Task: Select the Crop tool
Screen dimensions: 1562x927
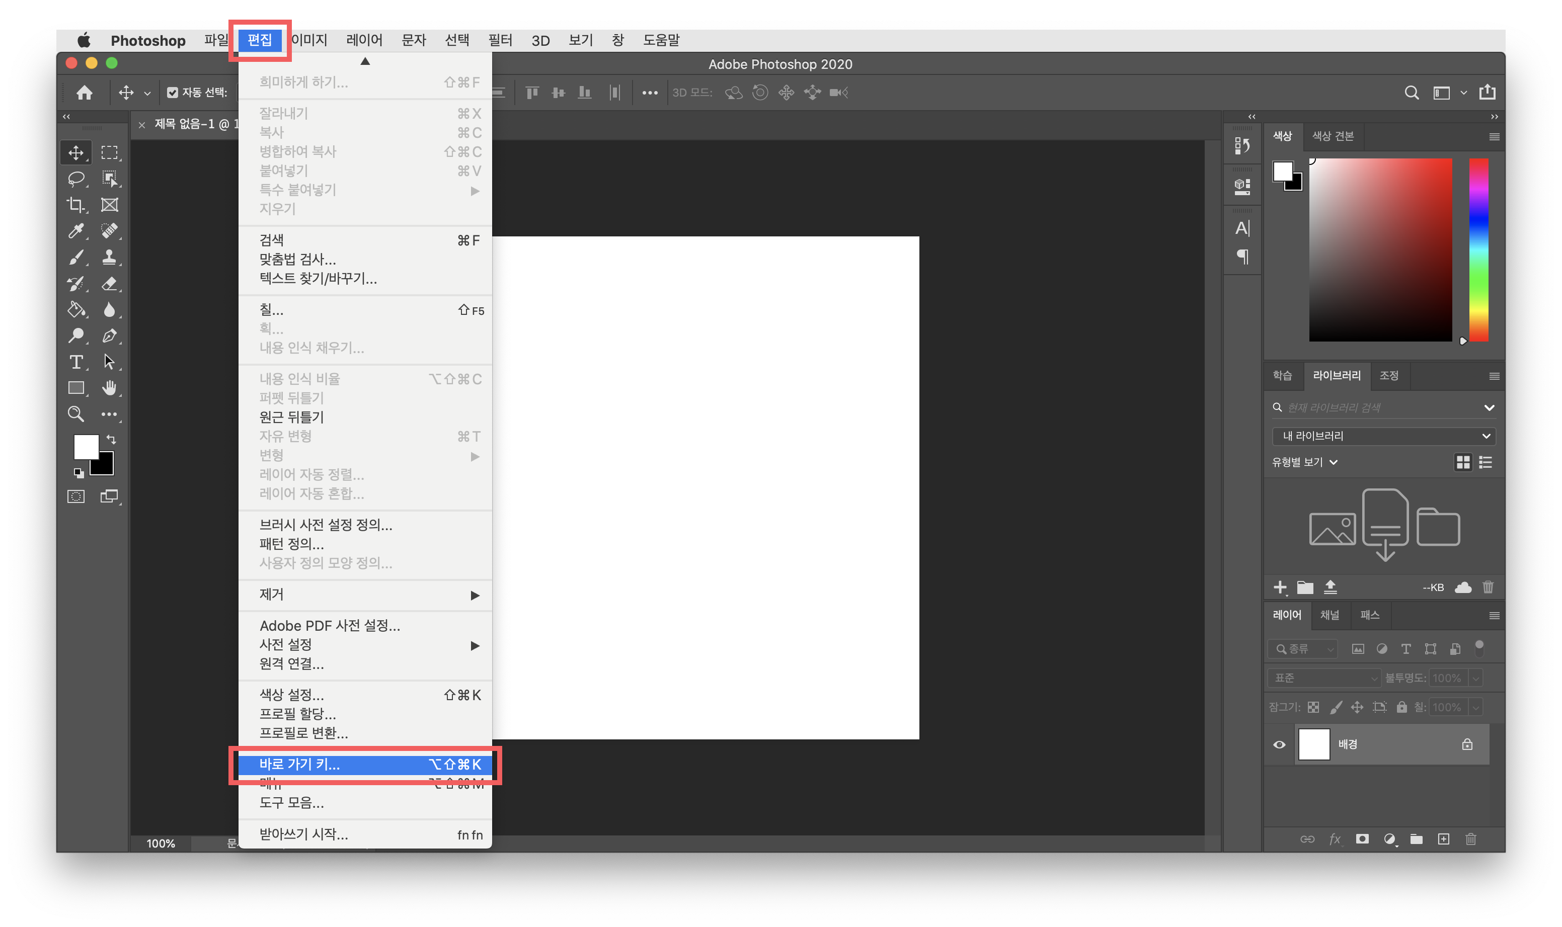Action: (76, 205)
